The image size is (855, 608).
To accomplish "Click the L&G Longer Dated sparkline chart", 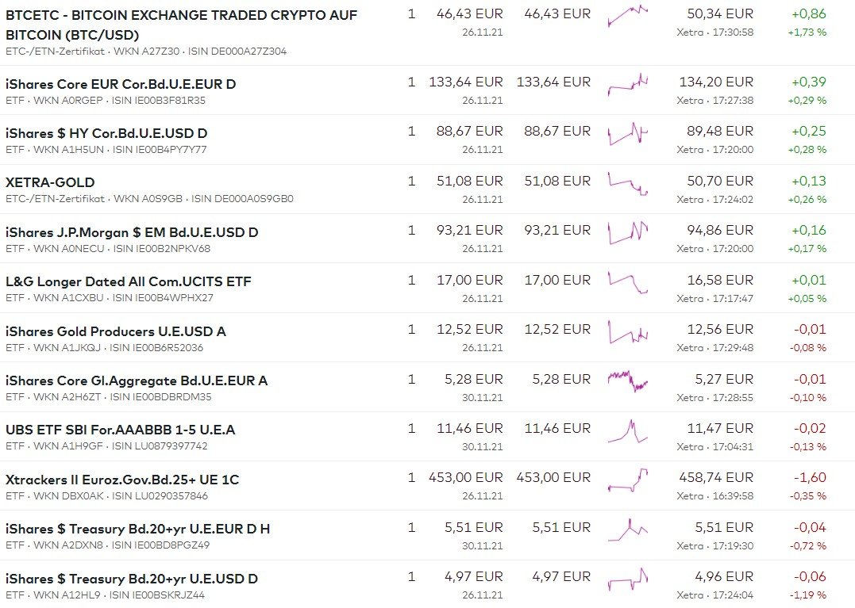I will (627, 282).
